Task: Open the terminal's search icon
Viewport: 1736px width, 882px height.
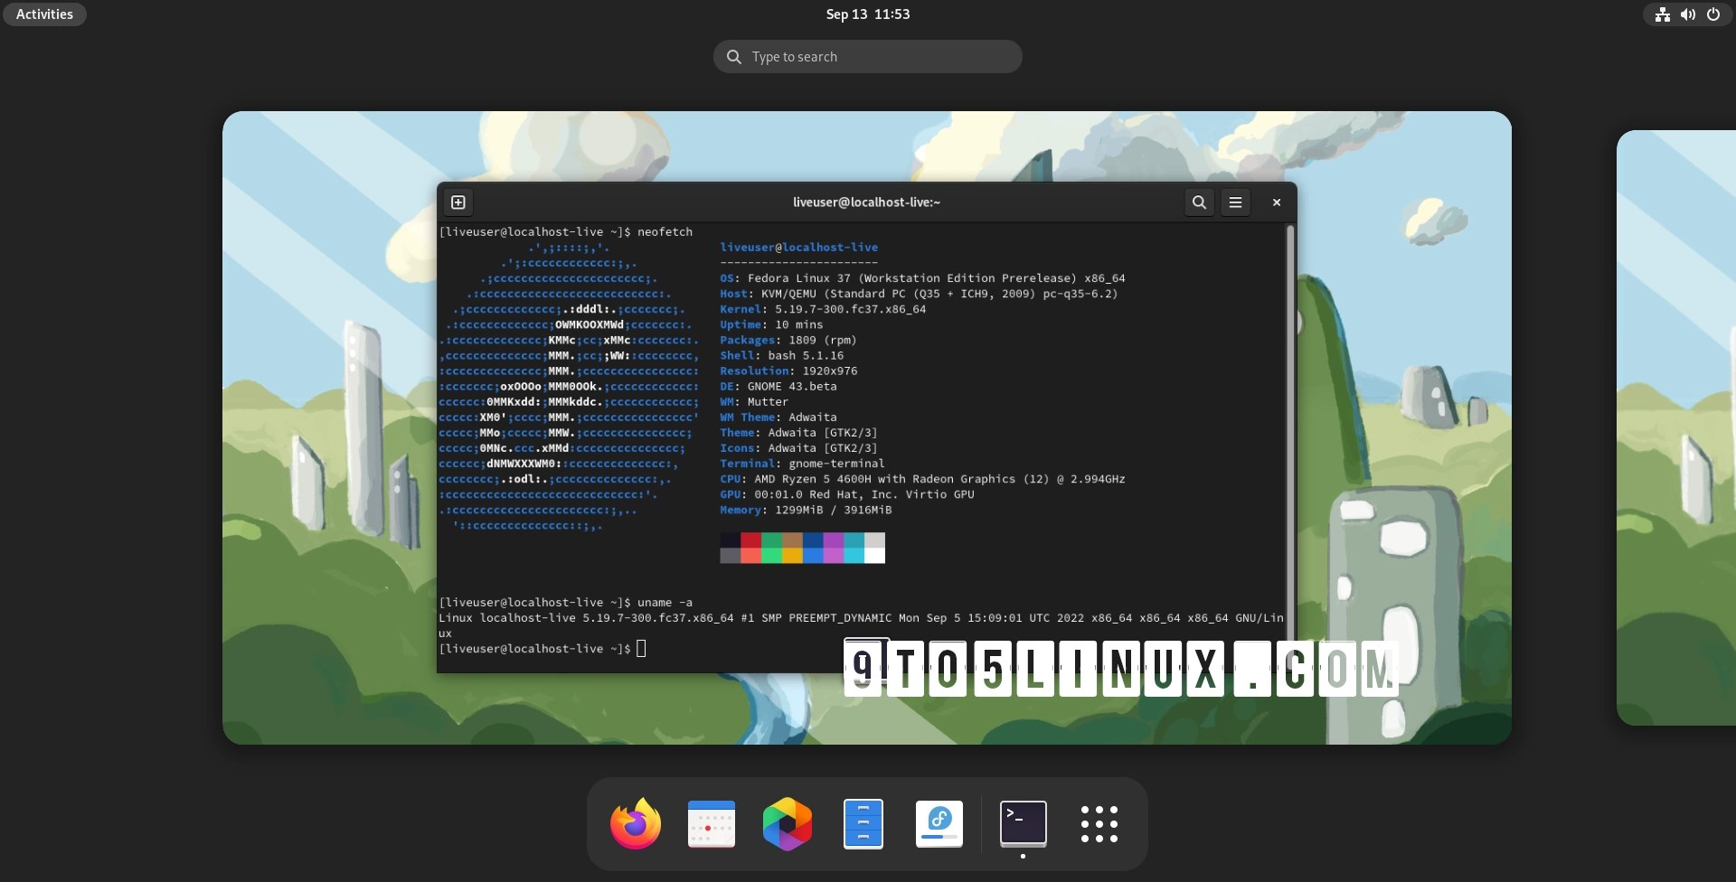Action: [x=1198, y=202]
